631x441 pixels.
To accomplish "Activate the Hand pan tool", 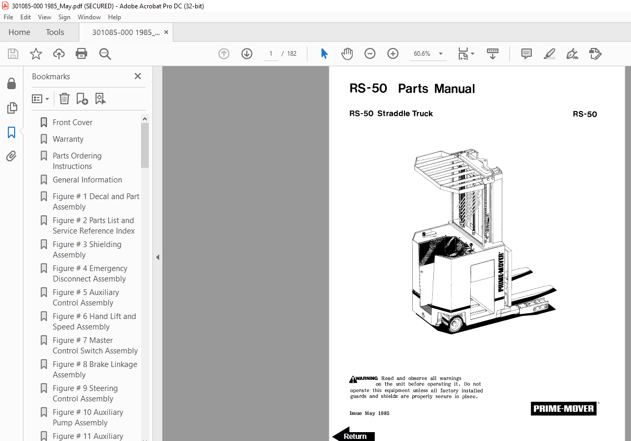I will tap(347, 54).
